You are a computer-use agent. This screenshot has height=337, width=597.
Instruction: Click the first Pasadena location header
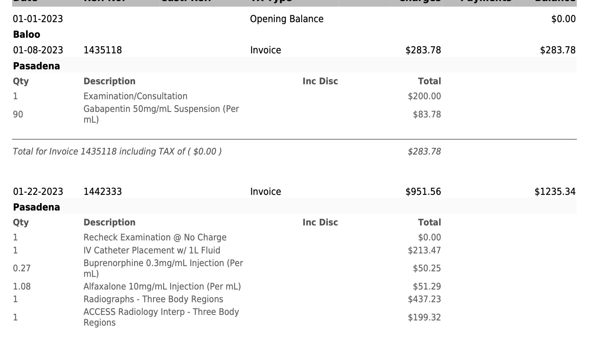click(36, 66)
